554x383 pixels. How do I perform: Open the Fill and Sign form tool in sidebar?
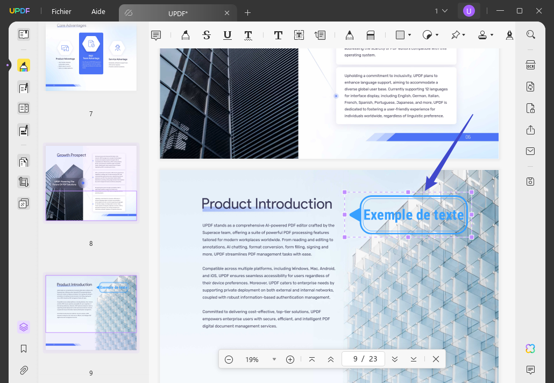(x=24, y=130)
